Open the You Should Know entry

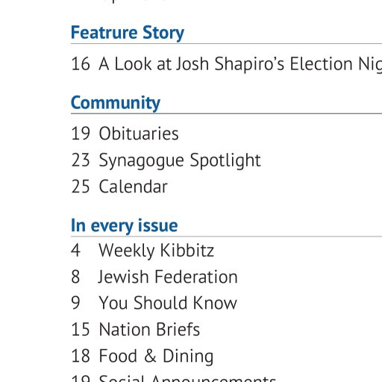(168, 303)
